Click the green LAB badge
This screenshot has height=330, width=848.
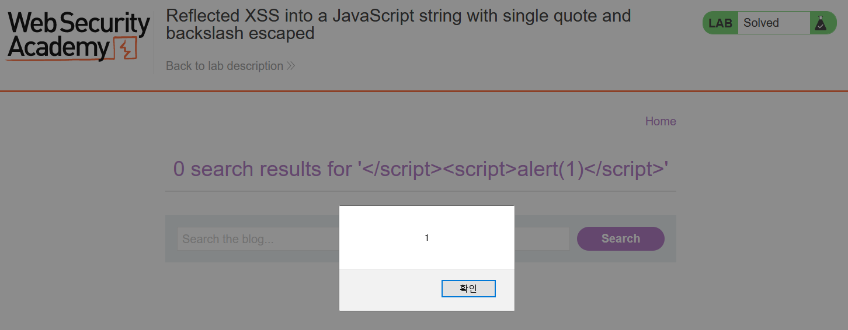720,23
